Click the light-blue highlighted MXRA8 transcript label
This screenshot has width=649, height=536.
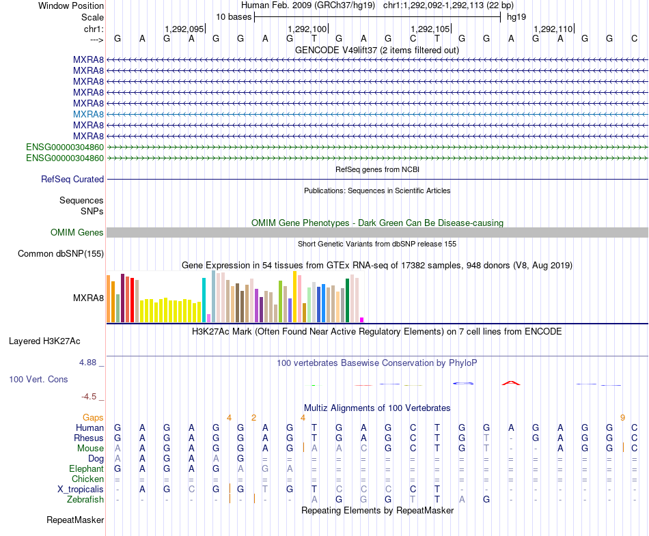tap(88, 114)
